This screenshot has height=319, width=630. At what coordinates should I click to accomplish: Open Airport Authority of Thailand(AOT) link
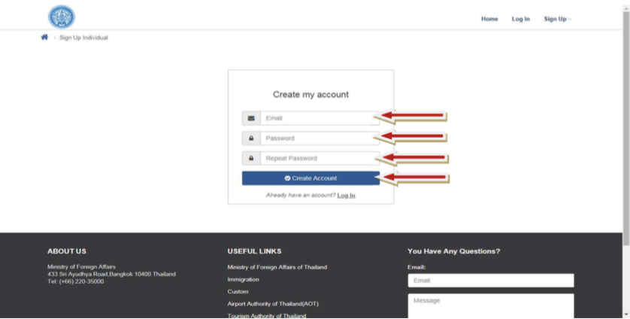(273, 304)
